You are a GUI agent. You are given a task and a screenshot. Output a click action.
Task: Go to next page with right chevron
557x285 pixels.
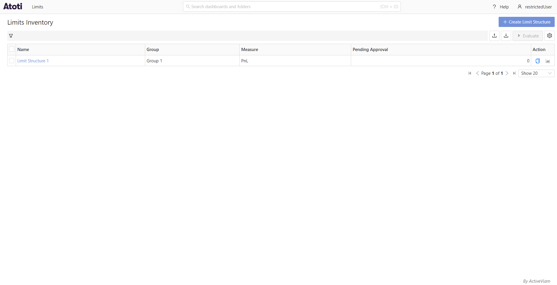point(507,73)
